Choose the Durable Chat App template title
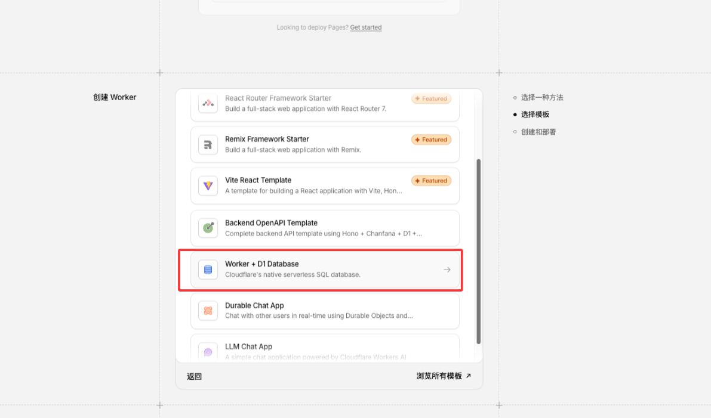711x418 pixels. 254,305
